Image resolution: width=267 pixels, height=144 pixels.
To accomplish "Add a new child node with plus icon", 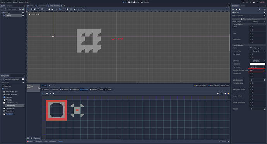I will (x=2, y=9).
